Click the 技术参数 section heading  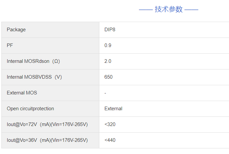click(x=169, y=9)
